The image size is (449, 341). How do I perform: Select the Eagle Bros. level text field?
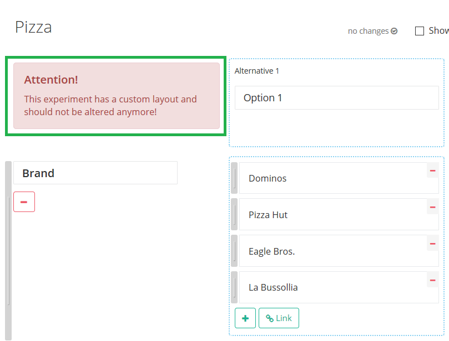tap(332, 252)
